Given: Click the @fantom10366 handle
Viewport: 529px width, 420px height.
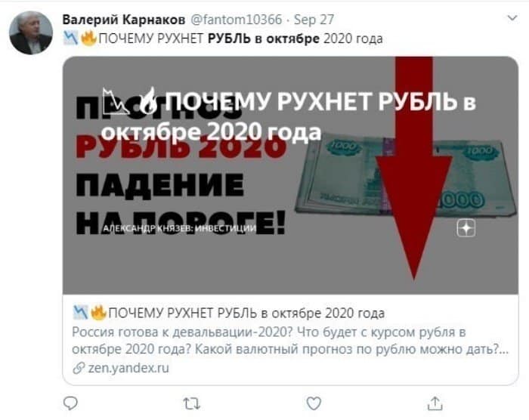Looking at the screenshot, I should (236, 20).
